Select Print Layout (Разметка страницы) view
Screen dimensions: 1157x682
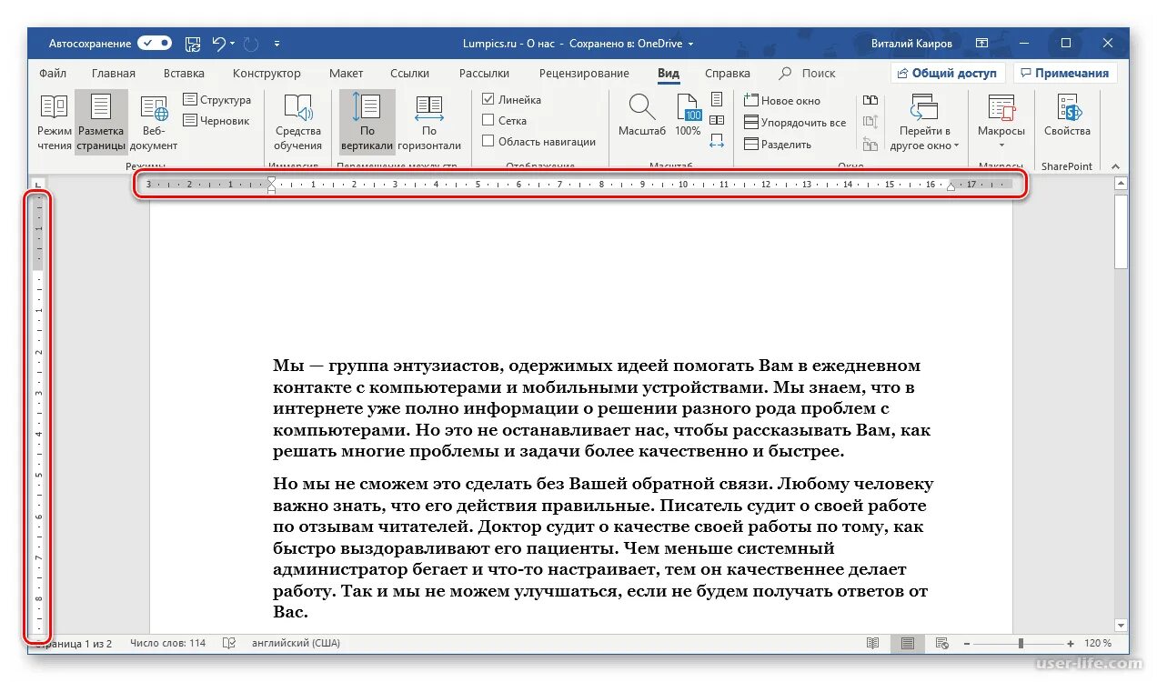pyautogui.click(x=101, y=121)
